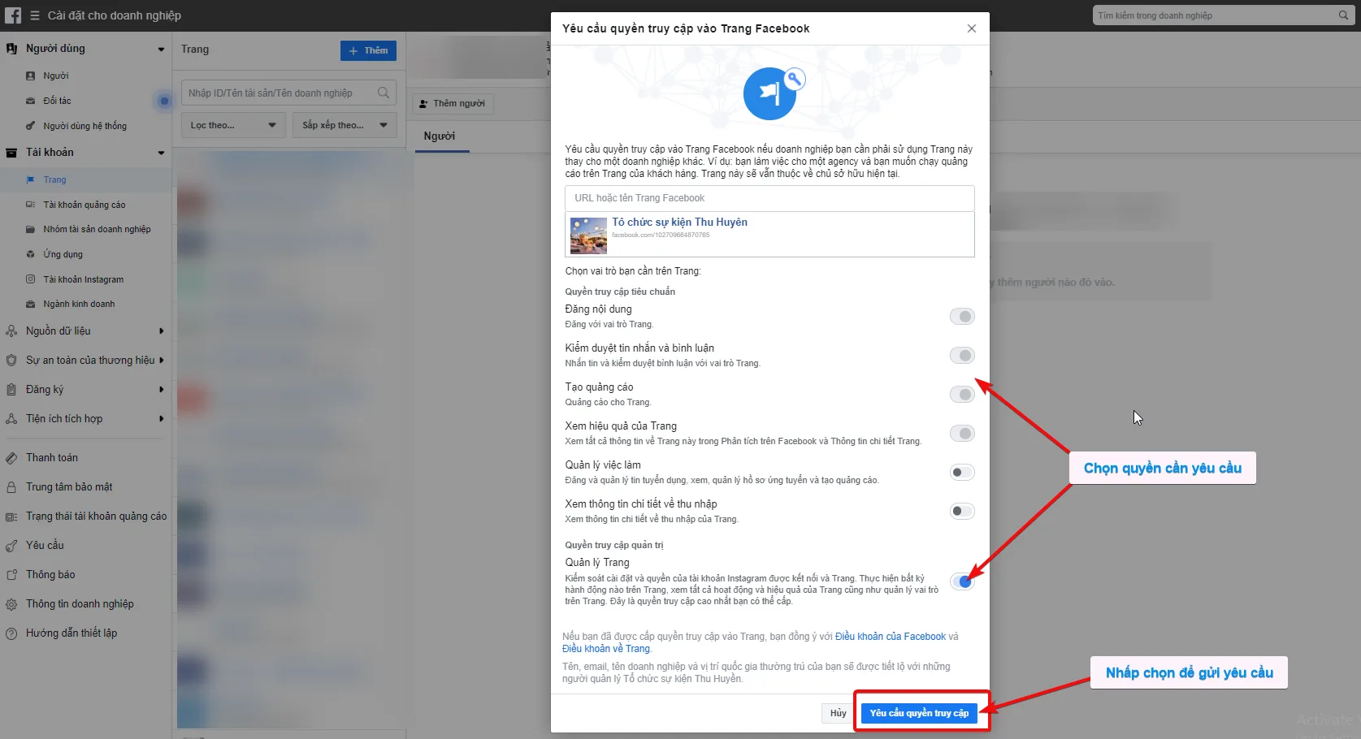
Task: Click the Người dùng hệ thống key icon
Action: [x=31, y=126]
